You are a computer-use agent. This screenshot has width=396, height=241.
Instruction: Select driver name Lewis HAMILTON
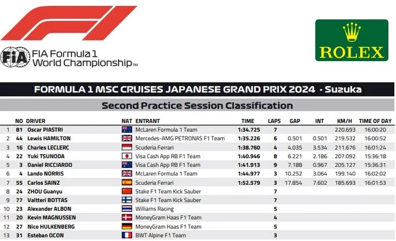(49, 139)
